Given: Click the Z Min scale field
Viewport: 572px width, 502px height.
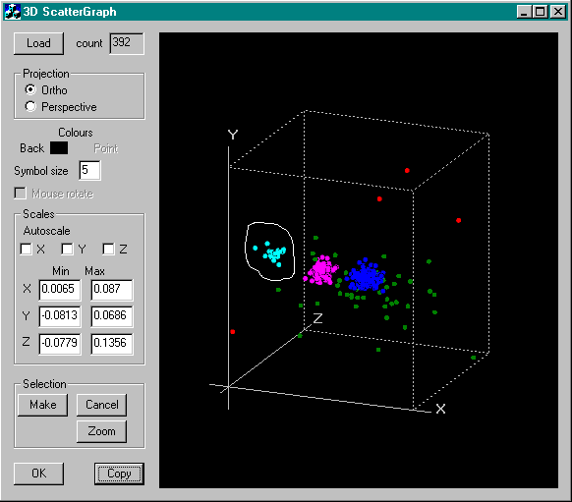Looking at the screenshot, I should pos(60,344).
